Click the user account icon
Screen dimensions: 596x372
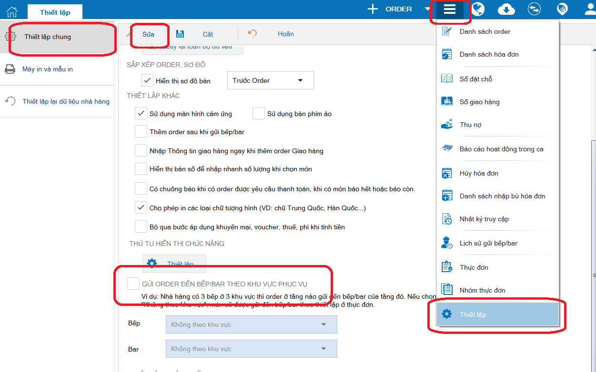pos(590,10)
